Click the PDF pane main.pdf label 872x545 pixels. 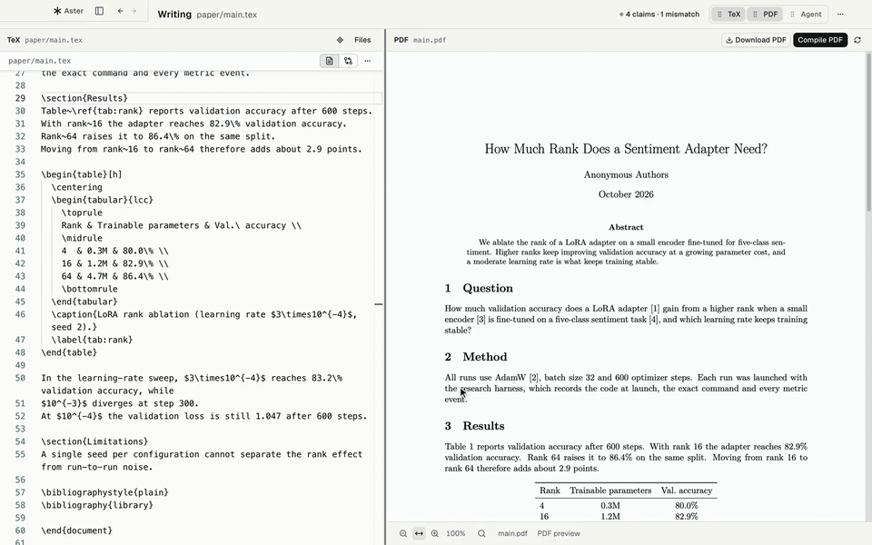(x=430, y=40)
